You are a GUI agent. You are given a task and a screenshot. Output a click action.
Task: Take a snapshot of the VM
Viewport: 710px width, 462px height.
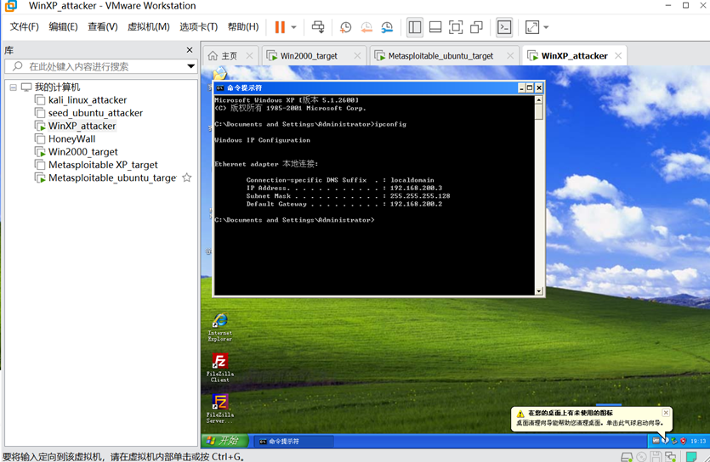tap(345, 27)
